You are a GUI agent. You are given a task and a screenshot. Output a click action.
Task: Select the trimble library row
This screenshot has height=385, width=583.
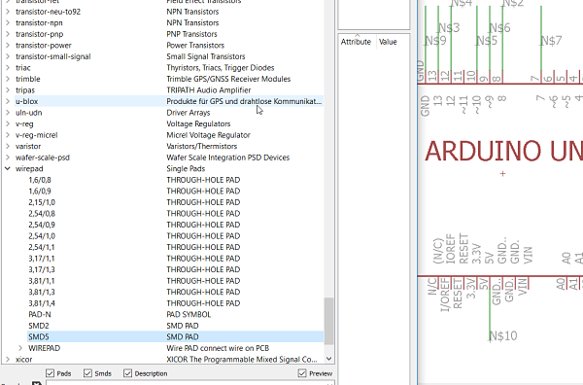click(x=169, y=79)
